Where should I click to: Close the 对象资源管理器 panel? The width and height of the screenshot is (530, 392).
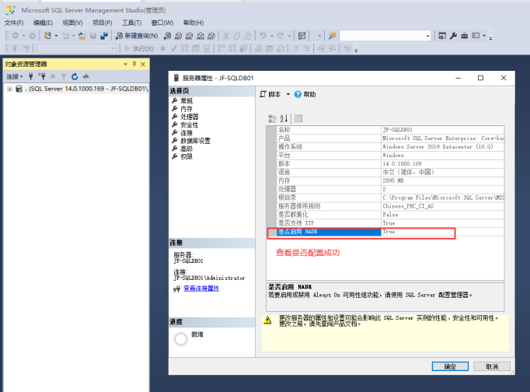[143, 64]
